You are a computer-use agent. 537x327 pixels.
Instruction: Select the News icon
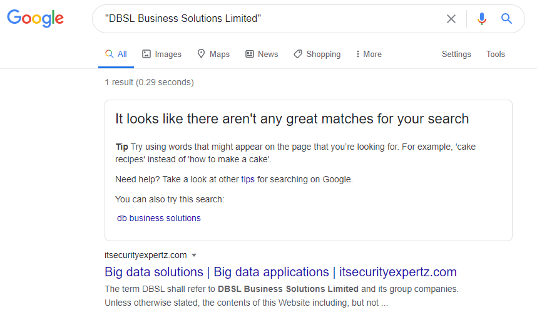(250, 54)
